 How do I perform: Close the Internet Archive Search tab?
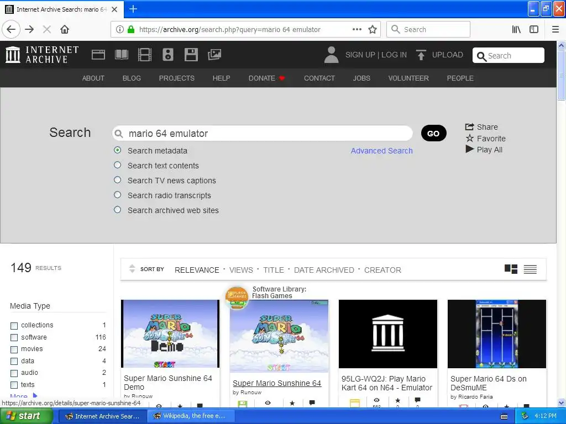click(114, 9)
